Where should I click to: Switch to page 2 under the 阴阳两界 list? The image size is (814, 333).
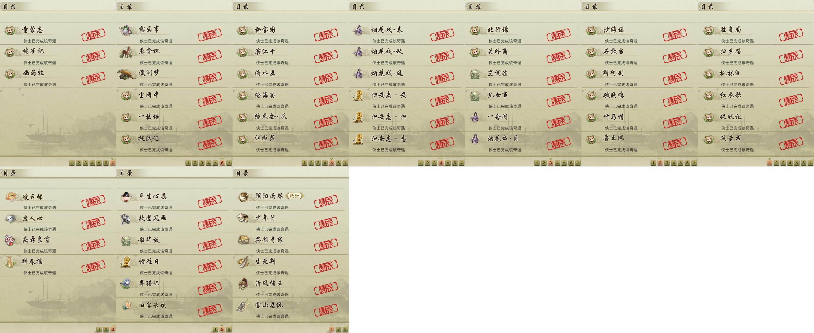coord(339,329)
